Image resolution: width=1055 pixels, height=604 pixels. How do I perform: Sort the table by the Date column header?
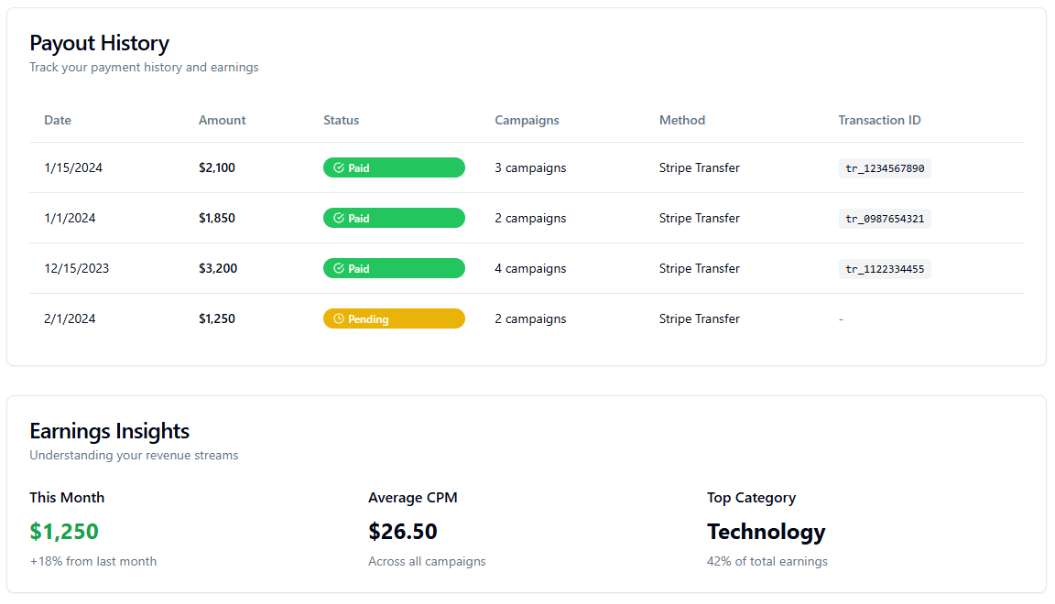[58, 120]
